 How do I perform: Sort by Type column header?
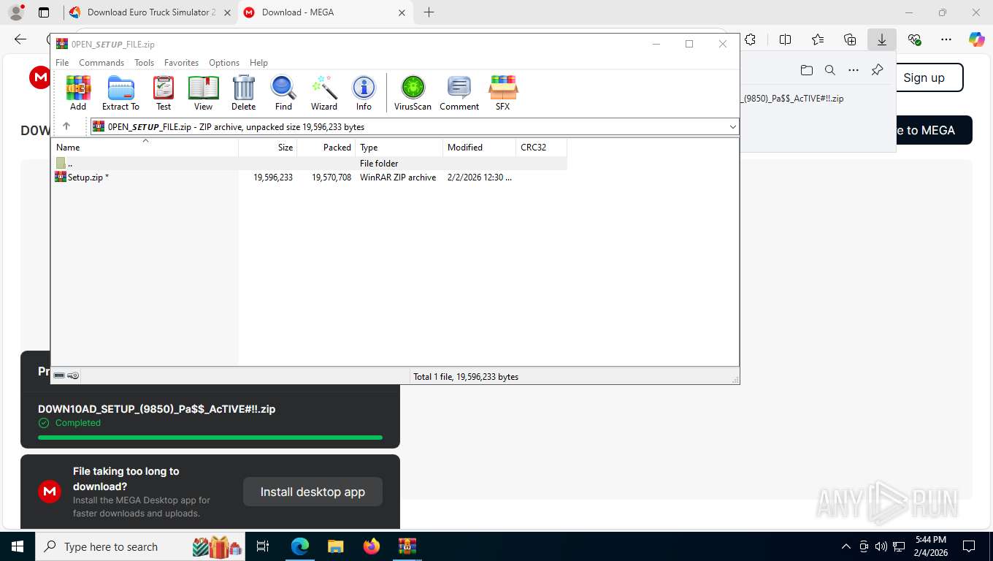tap(399, 148)
